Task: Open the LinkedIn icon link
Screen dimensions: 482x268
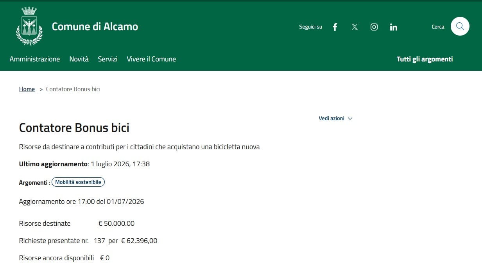Action: (x=394, y=27)
